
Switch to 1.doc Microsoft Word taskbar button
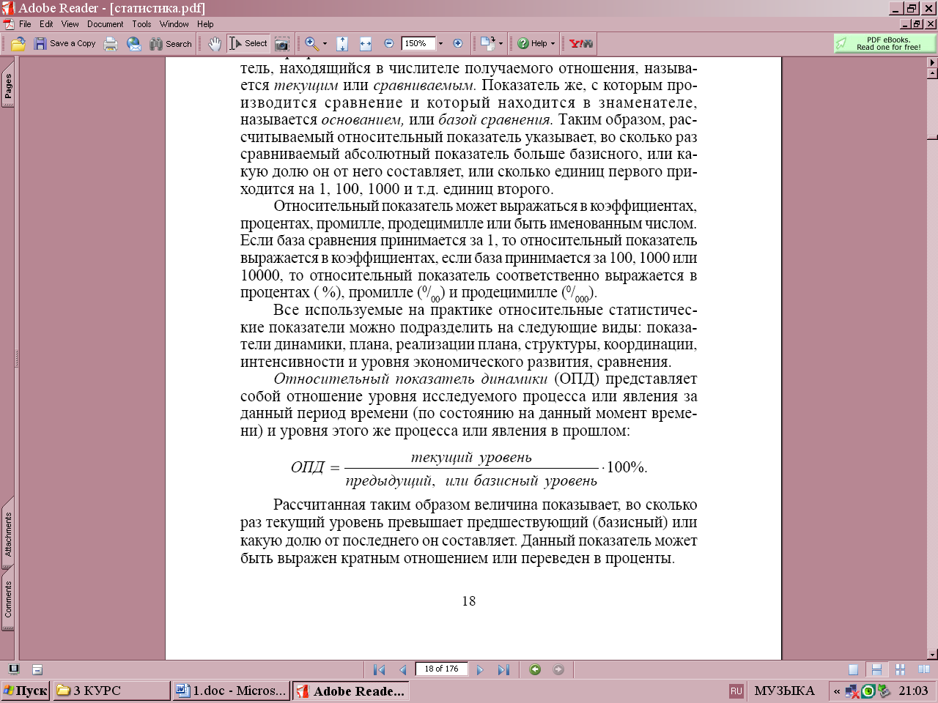(x=232, y=691)
